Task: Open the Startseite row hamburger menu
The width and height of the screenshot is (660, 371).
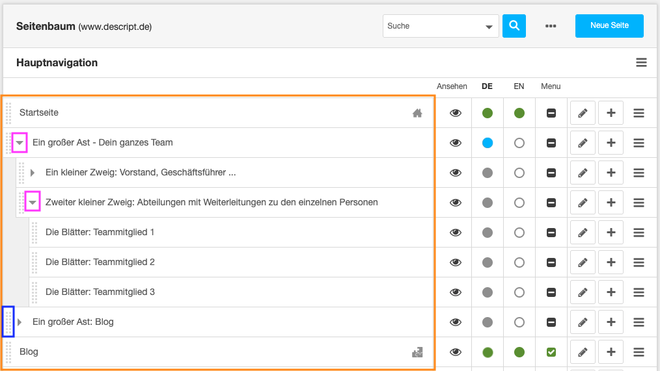Action: (x=639, y=113)
